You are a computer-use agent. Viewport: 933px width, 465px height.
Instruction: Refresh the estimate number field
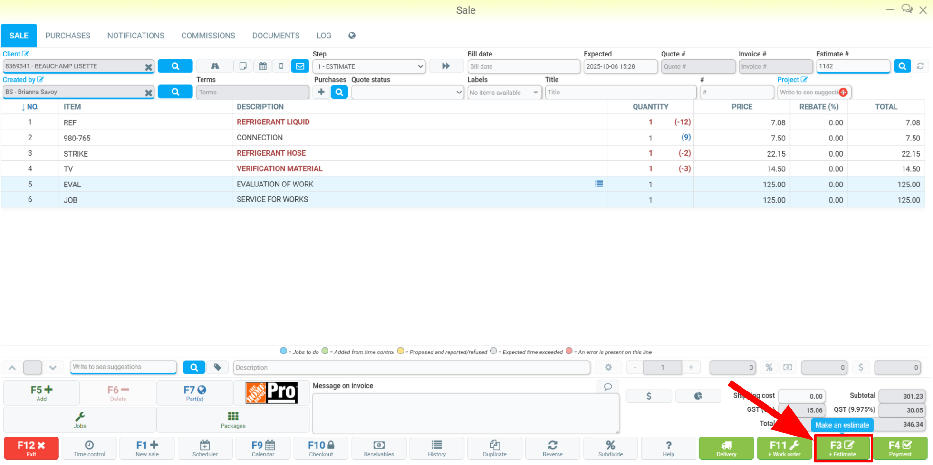click(x=920, y=66)
